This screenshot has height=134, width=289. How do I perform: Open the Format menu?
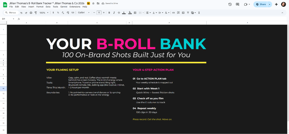pyautogui.click(x=40, y=6)
